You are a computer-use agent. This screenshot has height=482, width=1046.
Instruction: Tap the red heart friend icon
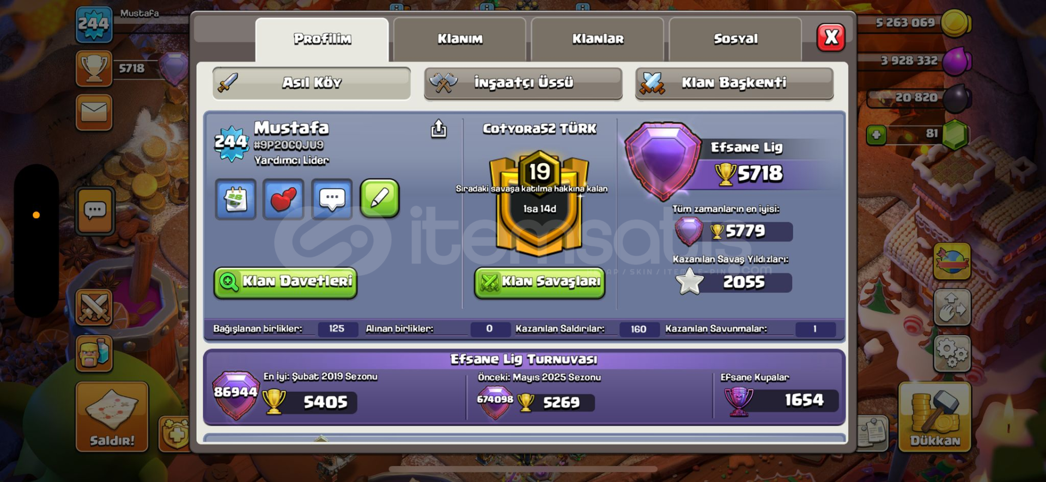(x=283, y=199)
